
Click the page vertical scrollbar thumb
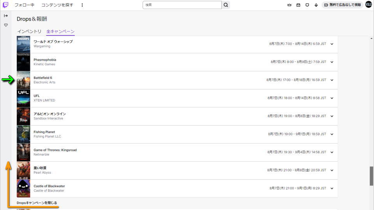(371, 176)
